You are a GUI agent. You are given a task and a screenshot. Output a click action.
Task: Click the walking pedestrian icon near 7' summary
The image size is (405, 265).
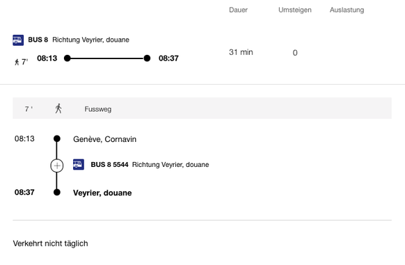pos(17,62)
